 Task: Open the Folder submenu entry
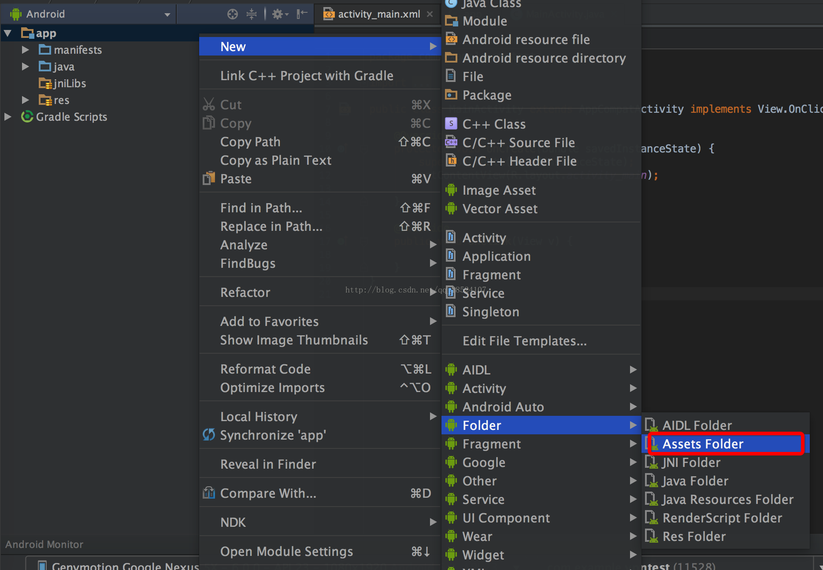(541, 425)
